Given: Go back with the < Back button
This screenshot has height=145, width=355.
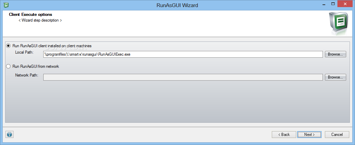Looking at the screenshot, I should 284,135.
